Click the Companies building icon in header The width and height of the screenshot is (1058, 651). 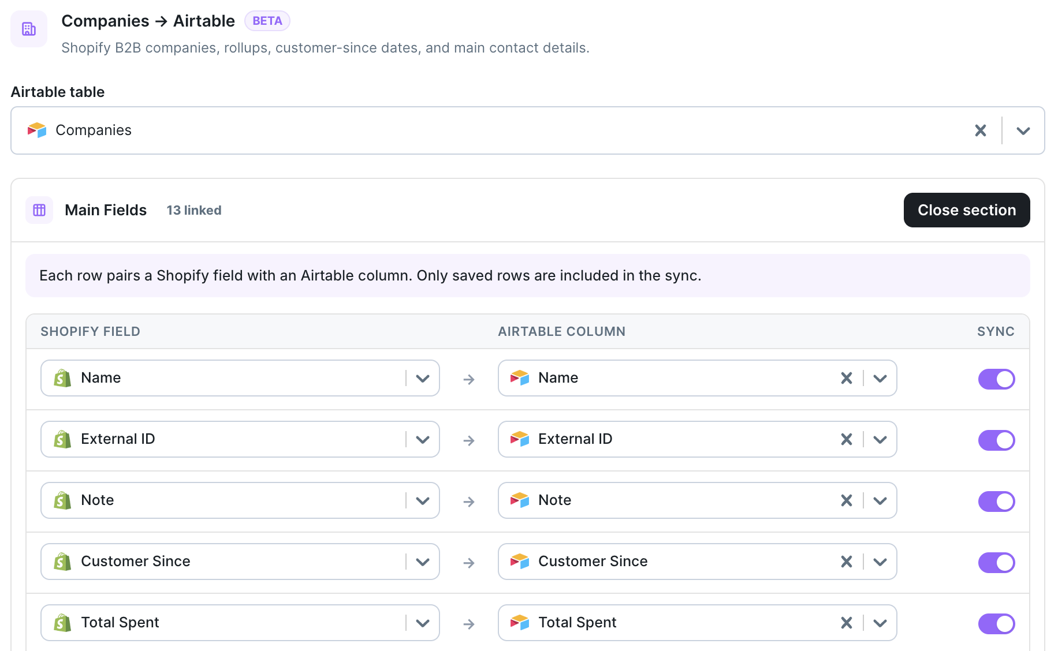point(29,29)
